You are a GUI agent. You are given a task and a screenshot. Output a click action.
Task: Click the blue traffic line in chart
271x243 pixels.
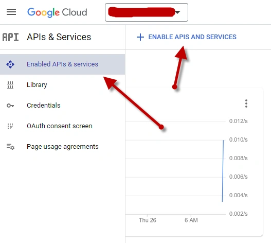point(223,171)
